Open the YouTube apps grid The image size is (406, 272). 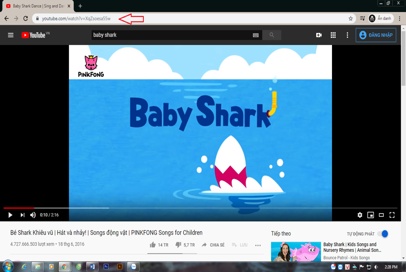point(333,35)
